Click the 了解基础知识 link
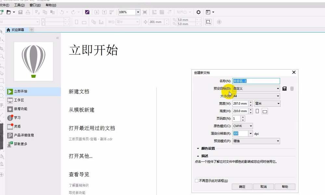The height and width of the screenshot is (195, 325). coord(79,185)
